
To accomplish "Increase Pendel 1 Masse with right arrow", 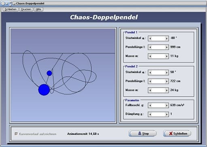I will point(166,56).
